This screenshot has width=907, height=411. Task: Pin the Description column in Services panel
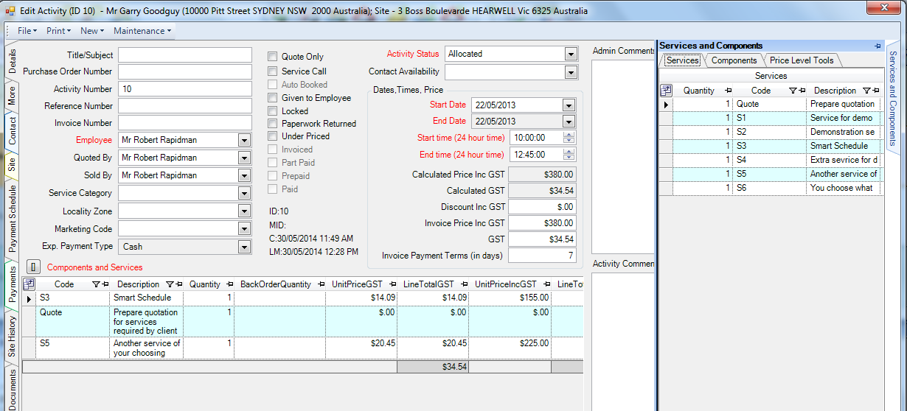[x=875, y=91]
